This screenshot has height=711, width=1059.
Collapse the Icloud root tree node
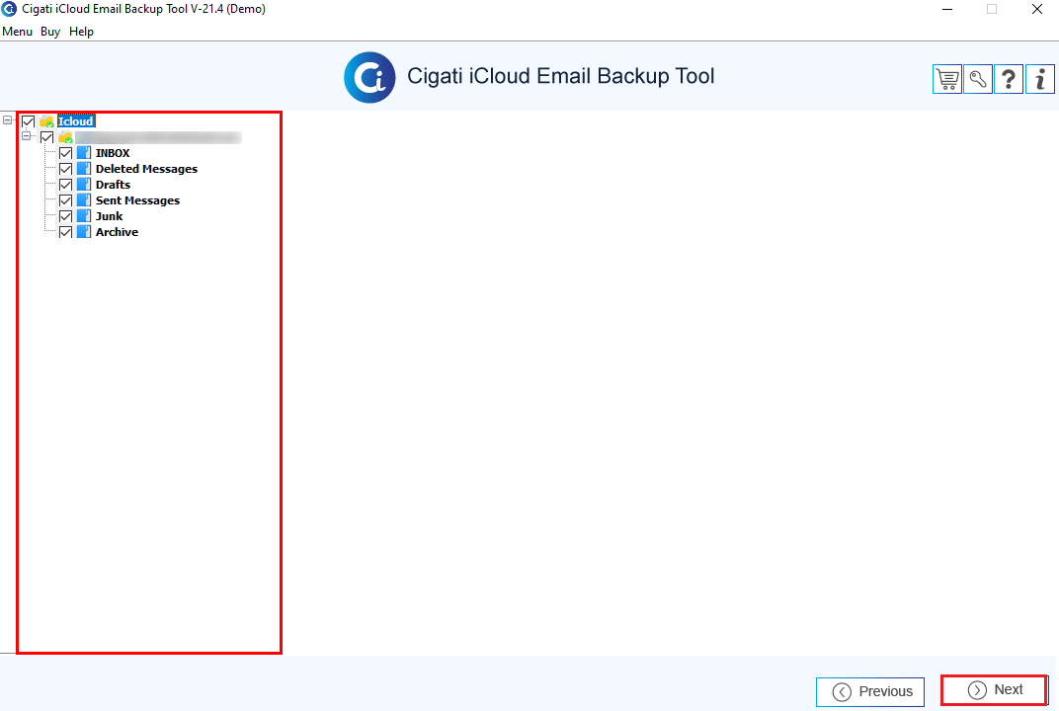pos(8,120)
